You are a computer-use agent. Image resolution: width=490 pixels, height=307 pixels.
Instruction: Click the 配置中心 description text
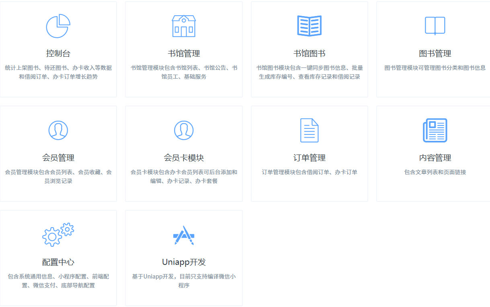[58, 281]
